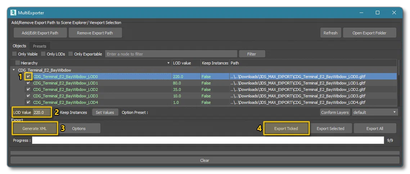
Task: Click the Progress bar
Action: [x=208, y=140]
